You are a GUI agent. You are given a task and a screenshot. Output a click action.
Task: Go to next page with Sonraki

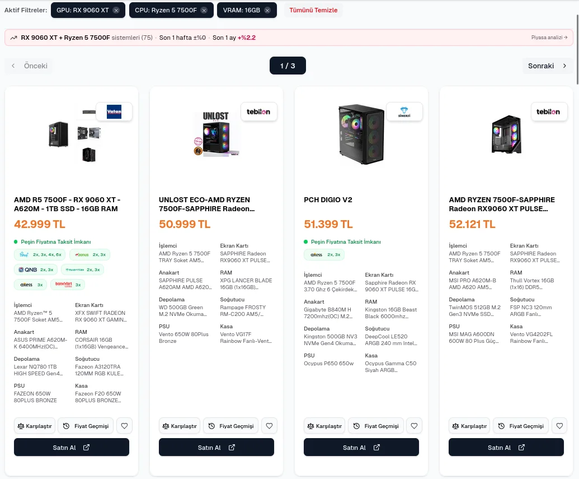tap(547, 66)
